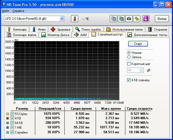Maximize the HD Tune Pro window

coord(162,5)
